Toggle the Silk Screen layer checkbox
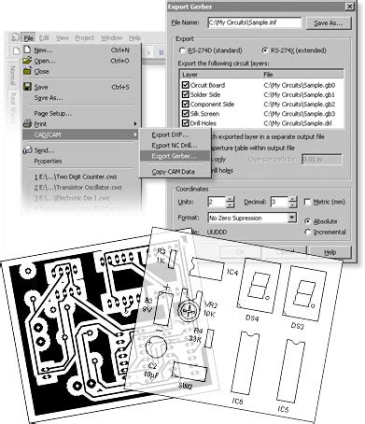 [x=186, y=114]
